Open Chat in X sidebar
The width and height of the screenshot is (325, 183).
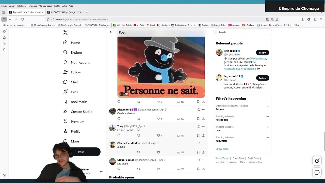pos(71,82)
